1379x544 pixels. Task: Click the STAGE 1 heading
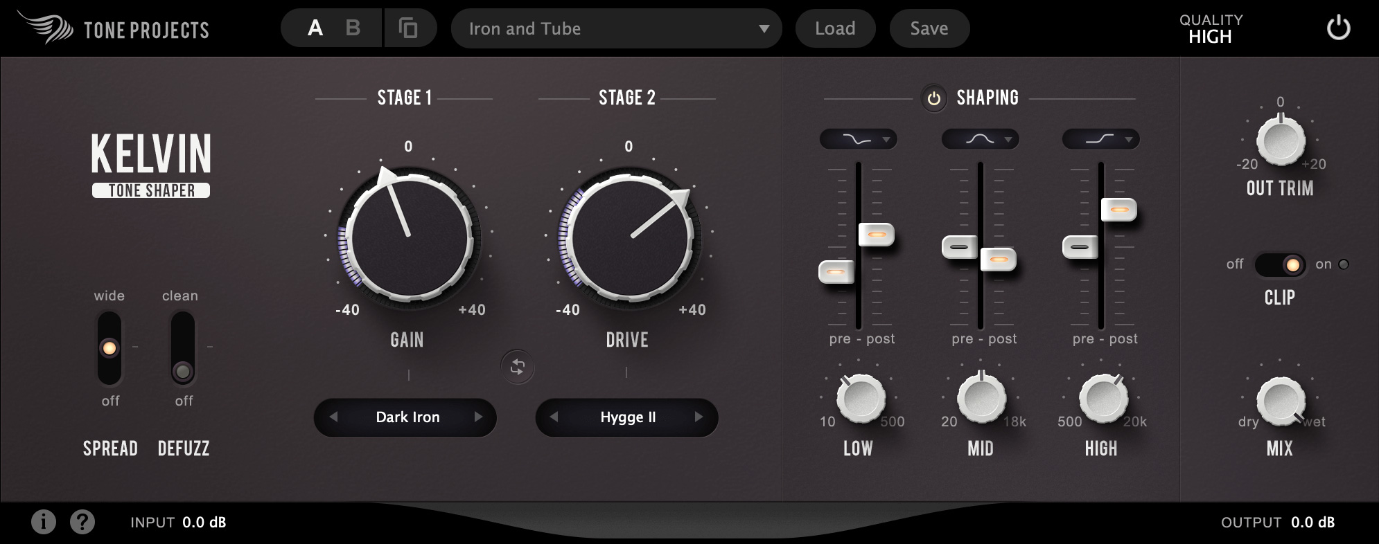click(405, 98)
